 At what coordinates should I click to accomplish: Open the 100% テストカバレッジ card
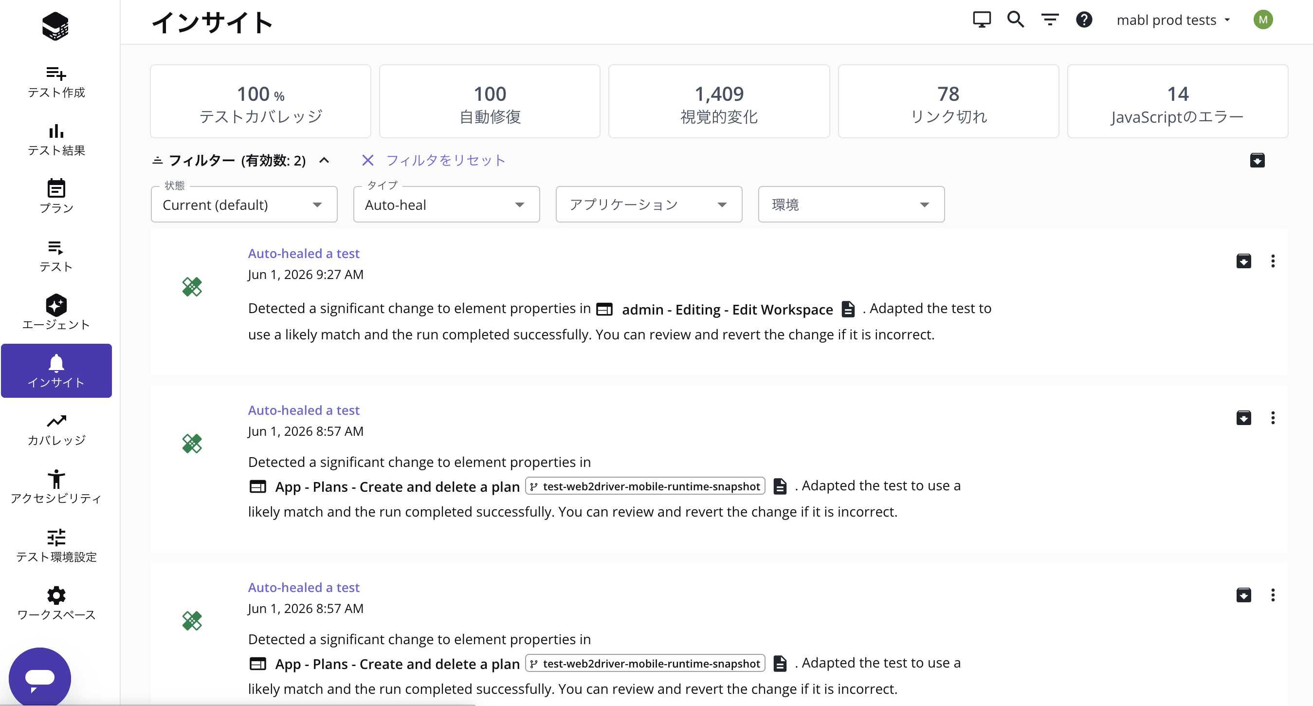coord(260,101)
